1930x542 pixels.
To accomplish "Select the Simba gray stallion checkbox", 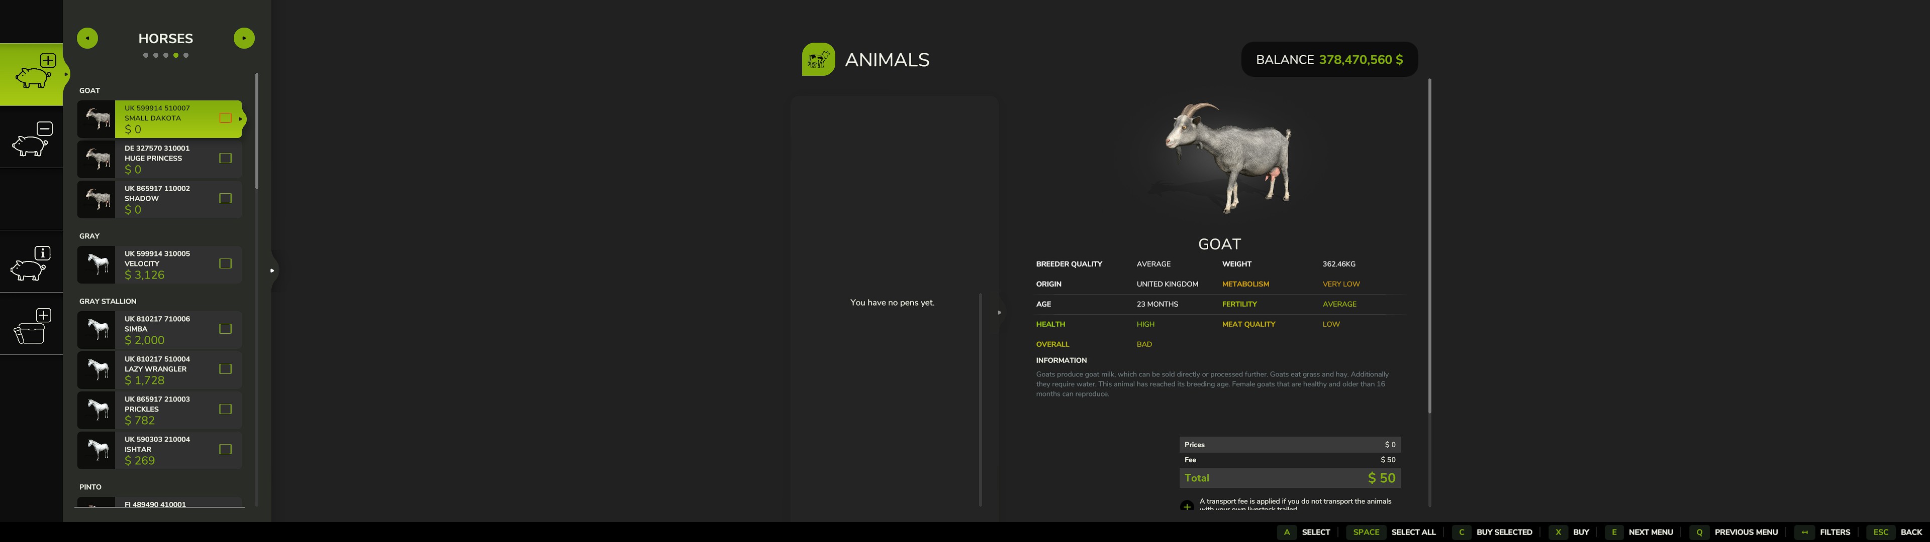I will (x=225, y=329).
